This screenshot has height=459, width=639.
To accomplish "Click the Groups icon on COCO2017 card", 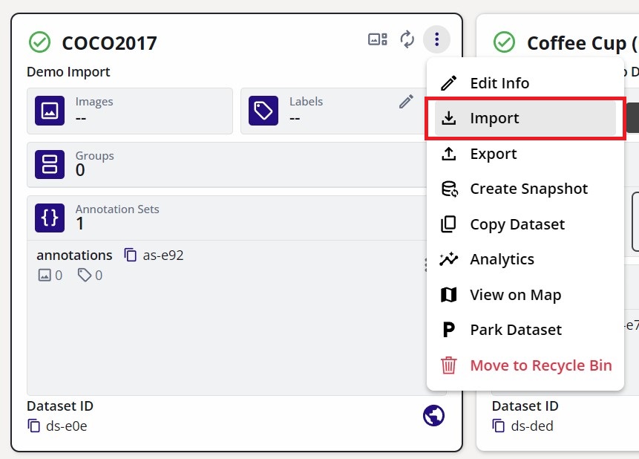I will [49, 163].
